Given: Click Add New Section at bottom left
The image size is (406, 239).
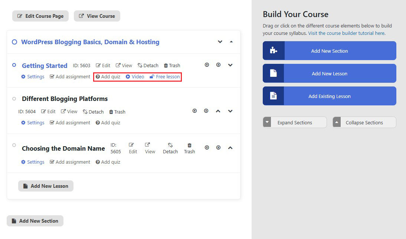Looking at the screenshot, I should [x=35, y=221].
